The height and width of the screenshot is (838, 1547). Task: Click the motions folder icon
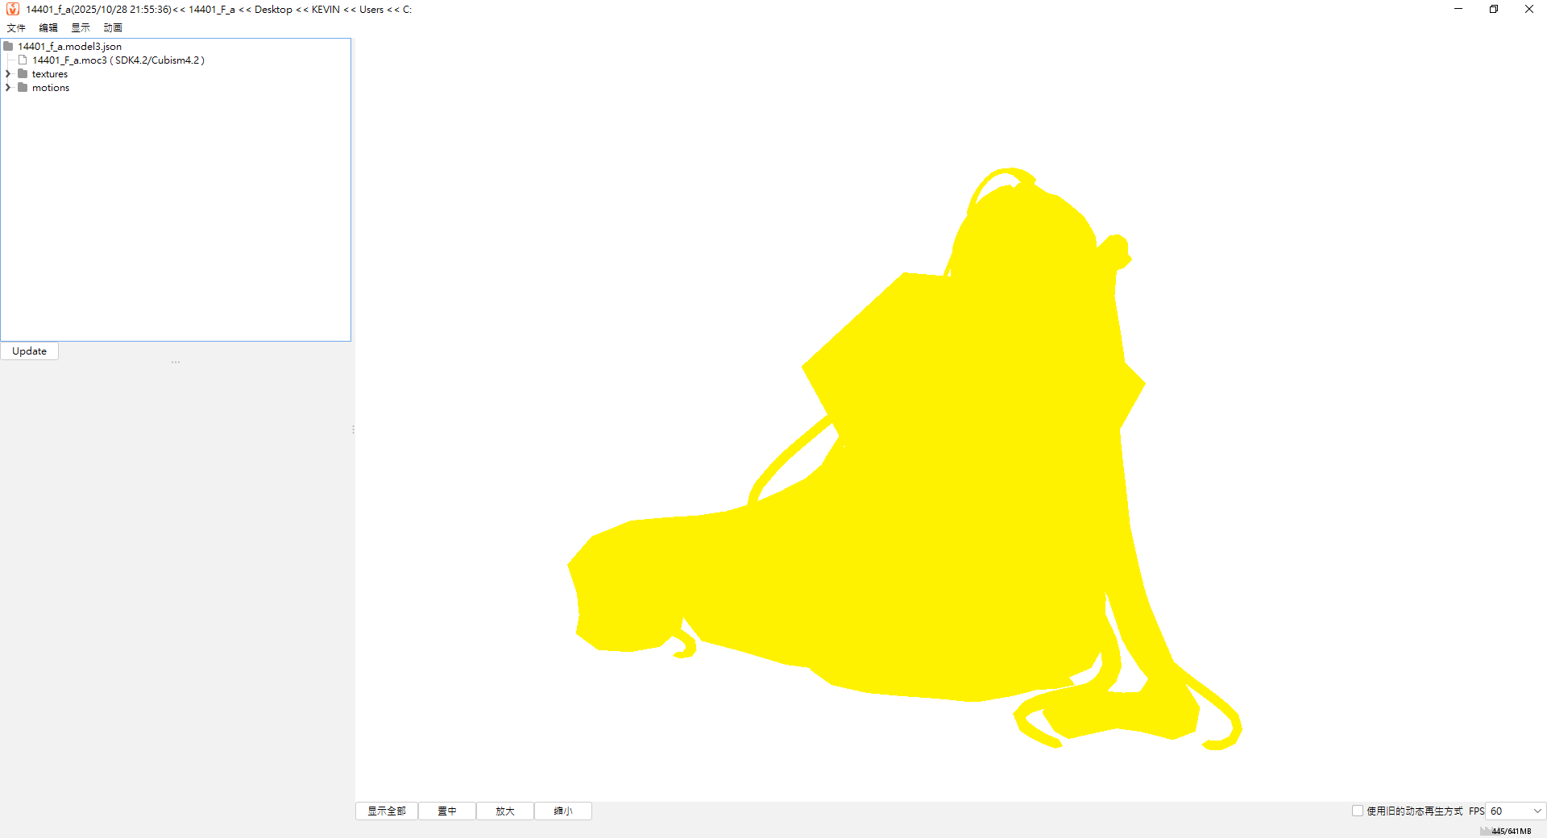click(x=23, y=88)
